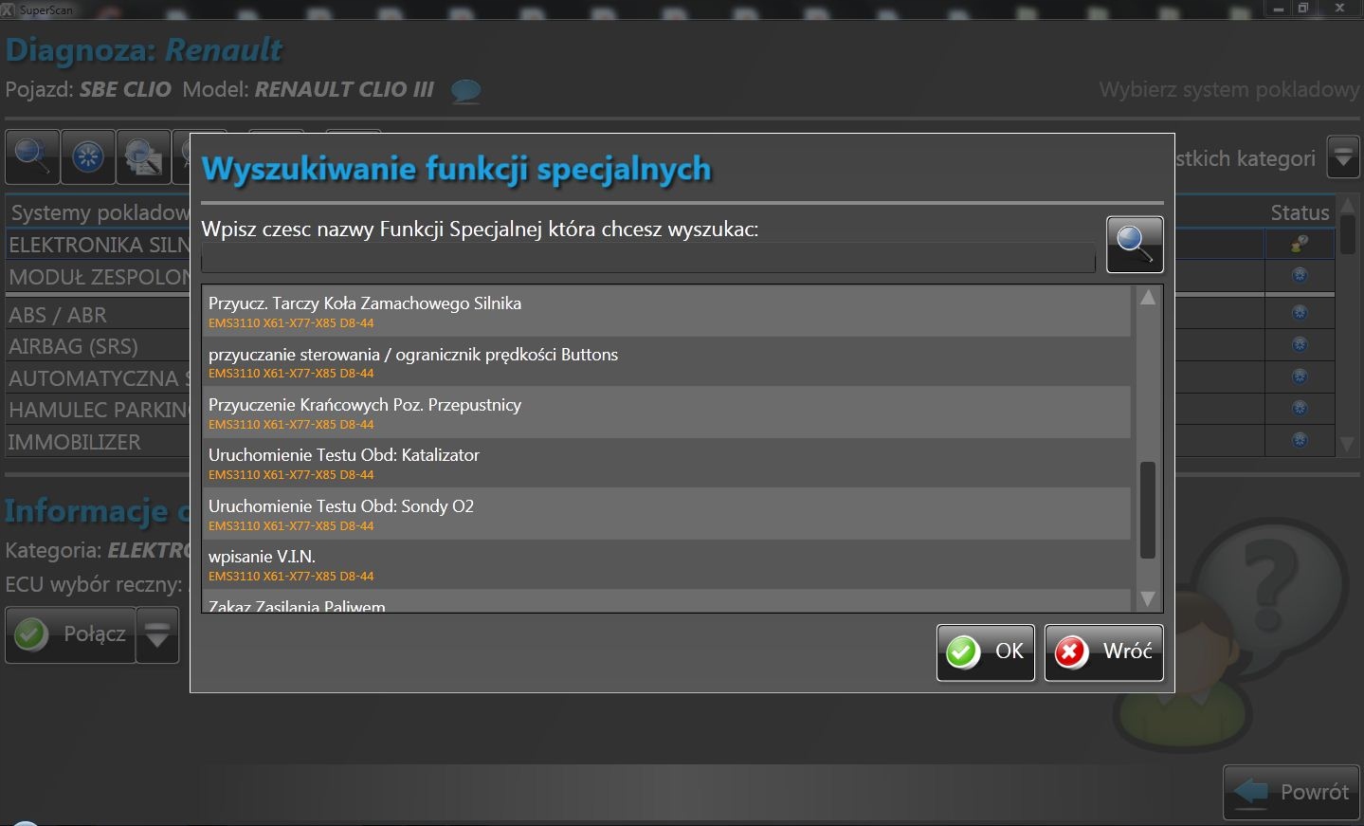Select the HAMULEC PARKIN system row

99,410
